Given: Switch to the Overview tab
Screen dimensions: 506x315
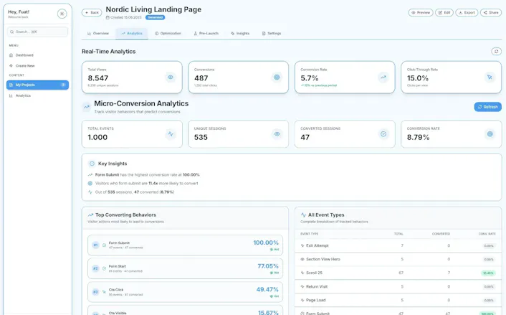Looking at the screenshot, I should [98, 33].
